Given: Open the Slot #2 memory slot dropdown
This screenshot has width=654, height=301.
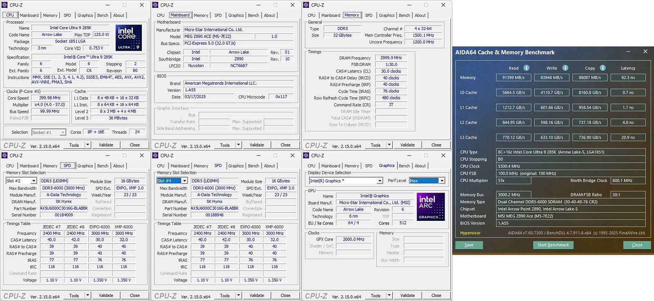Looking at the screenshot, I should coord(34,181).
